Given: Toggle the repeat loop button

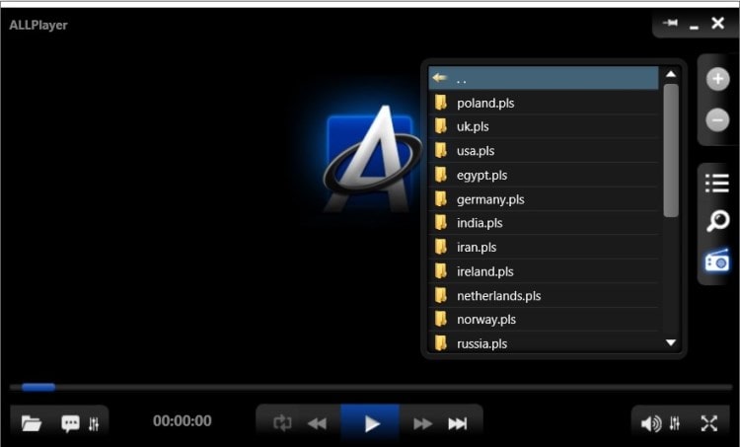Looking at the screenshot, I should coord(282,423).
